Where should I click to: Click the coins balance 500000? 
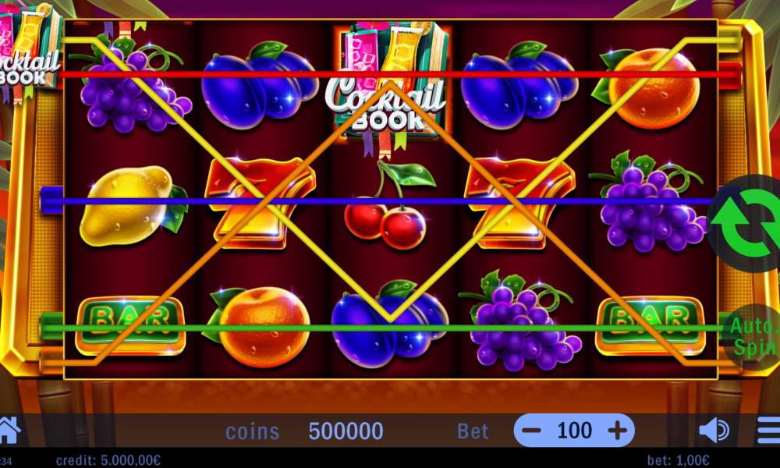346,431
